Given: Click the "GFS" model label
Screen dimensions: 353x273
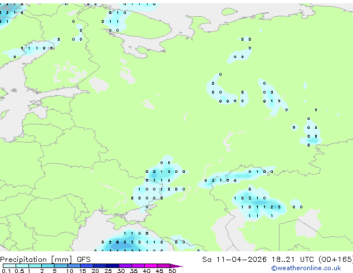Looking at the screenshot, I should tap(84, 260).
